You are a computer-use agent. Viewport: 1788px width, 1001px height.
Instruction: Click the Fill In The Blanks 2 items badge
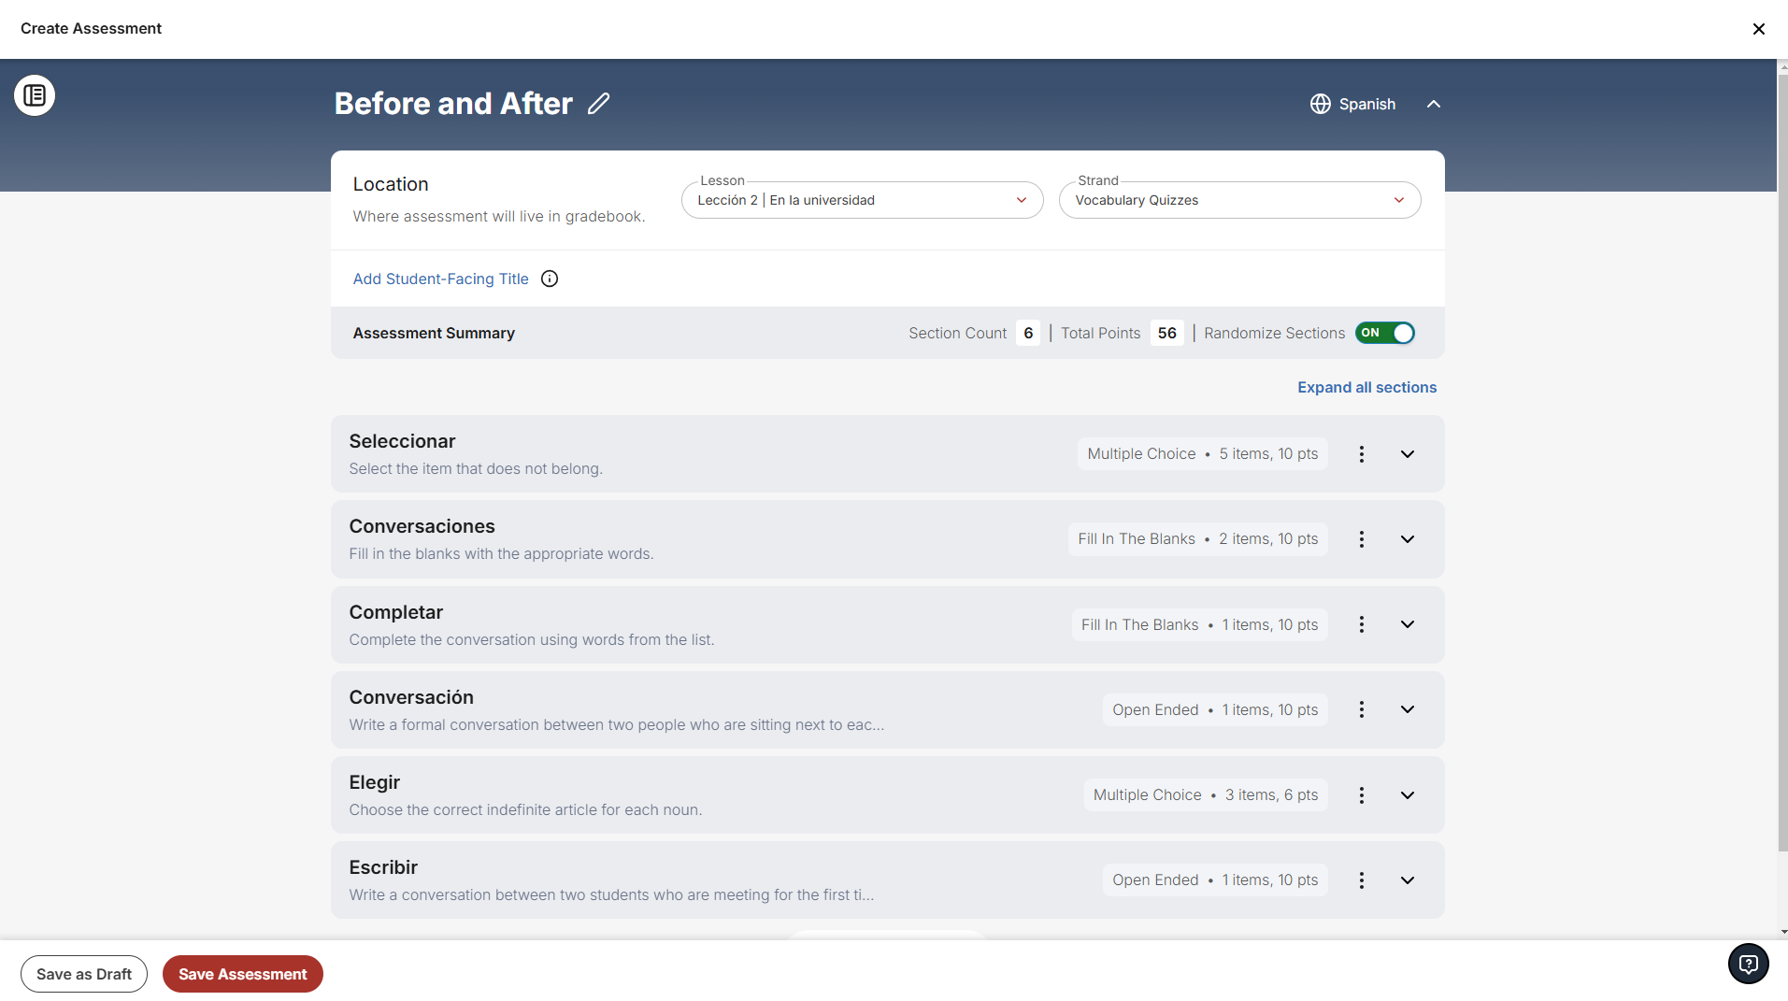[x=1197, y=539]
